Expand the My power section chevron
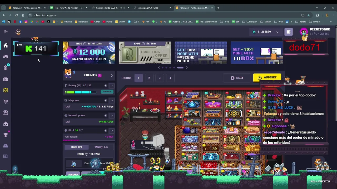 coord(112,101)
